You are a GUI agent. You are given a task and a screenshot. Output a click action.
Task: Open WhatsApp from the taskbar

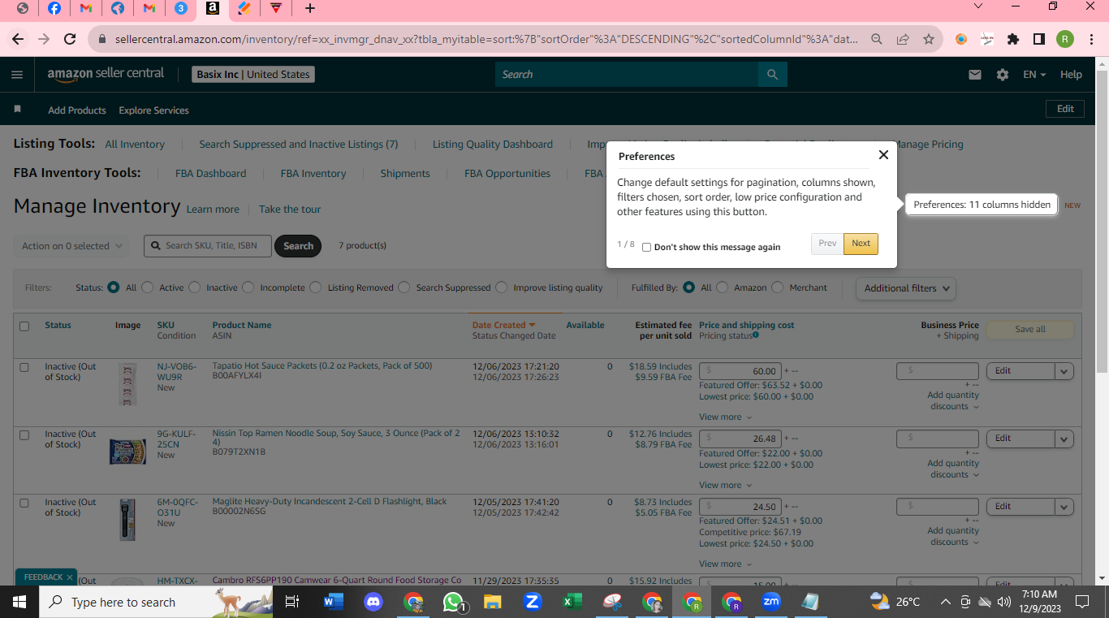(453, 602)
